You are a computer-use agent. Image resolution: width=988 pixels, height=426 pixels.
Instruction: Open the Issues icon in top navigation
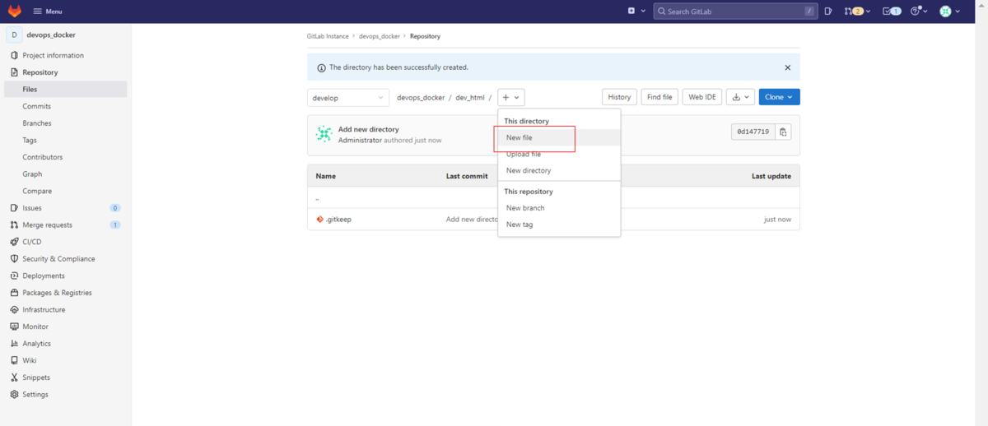tap(828, 11)
